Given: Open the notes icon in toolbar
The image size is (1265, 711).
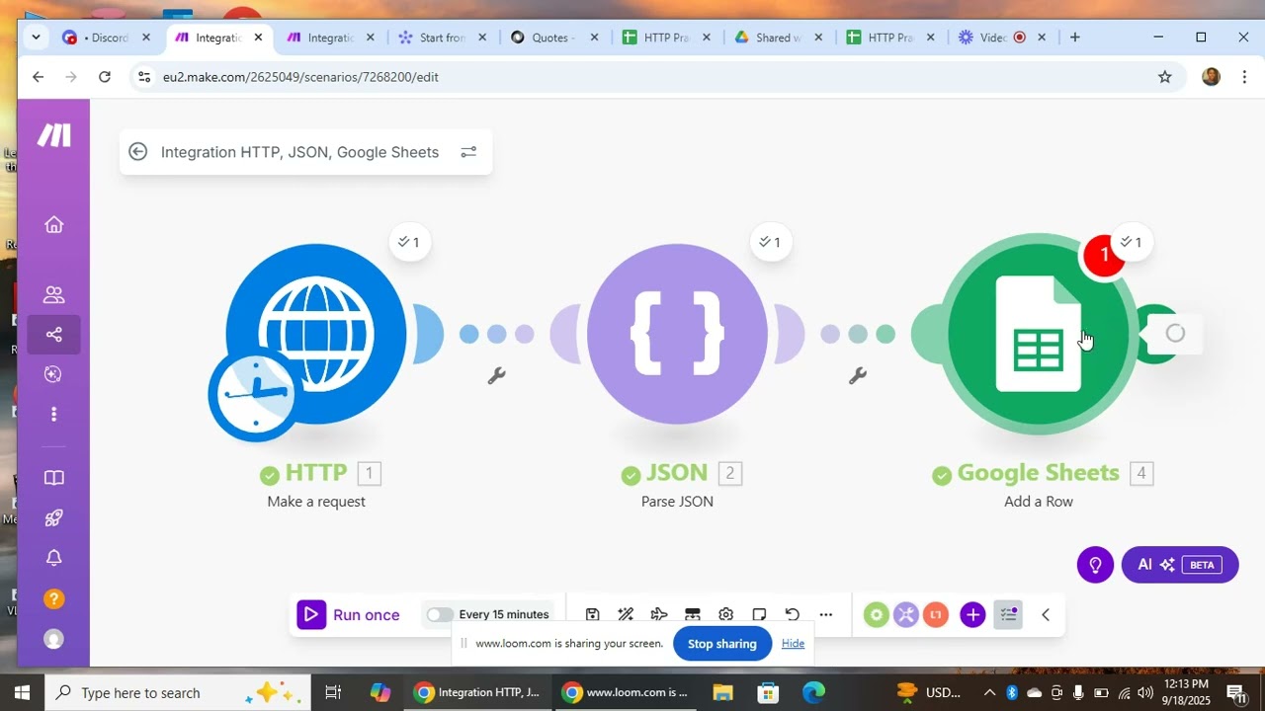Looking at the screenshot, I should tap(759, 614).
